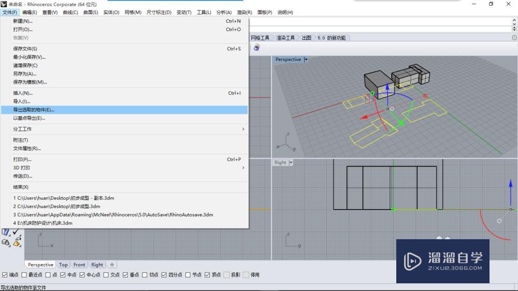The height and width of the screenshot is (291, 518).
Task: Toggle the 四分点 osnap checkbox
Action: point(164,275)
